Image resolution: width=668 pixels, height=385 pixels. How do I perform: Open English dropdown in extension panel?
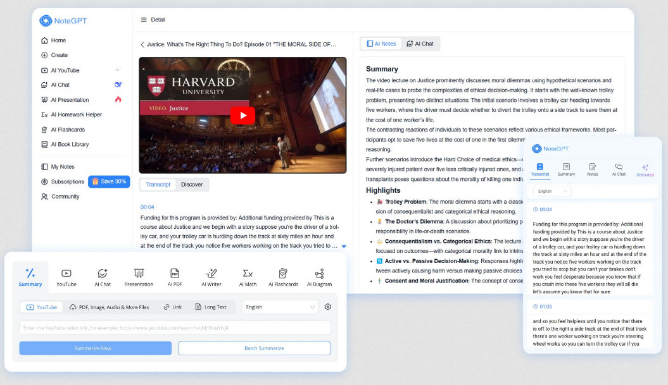552,192
